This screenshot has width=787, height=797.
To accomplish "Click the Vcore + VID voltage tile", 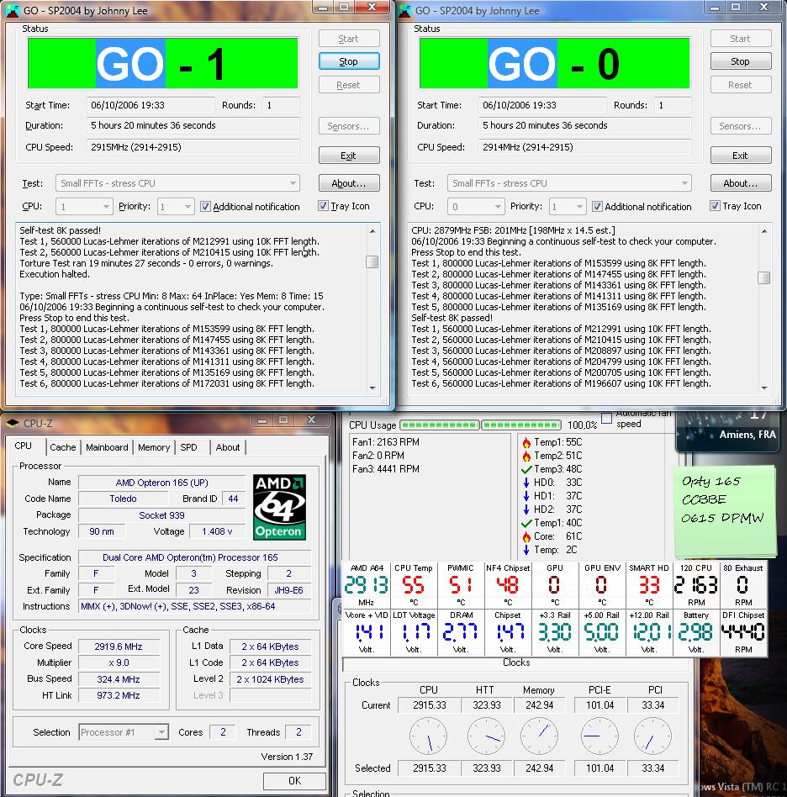I will [367, 632].
